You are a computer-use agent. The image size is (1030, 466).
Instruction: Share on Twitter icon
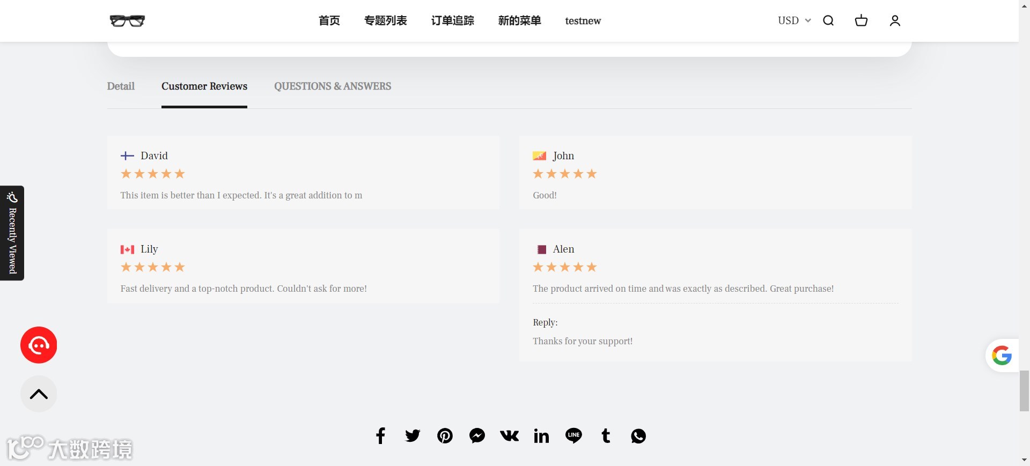pos(413,435)
